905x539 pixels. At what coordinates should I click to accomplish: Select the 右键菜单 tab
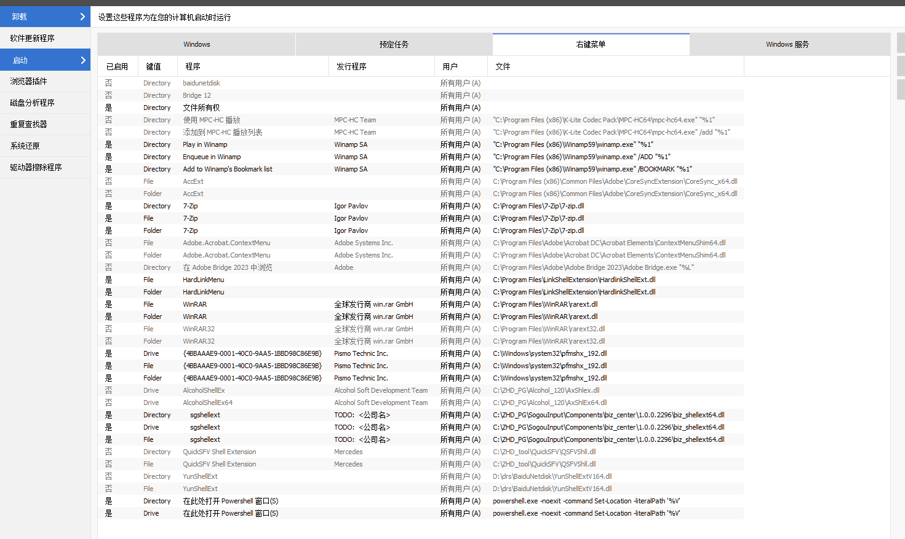[x=591, y=44]
